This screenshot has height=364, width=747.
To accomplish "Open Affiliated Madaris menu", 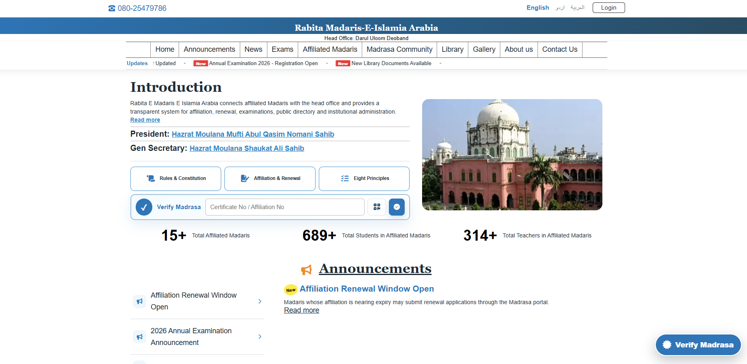I will tap(330, 49).
